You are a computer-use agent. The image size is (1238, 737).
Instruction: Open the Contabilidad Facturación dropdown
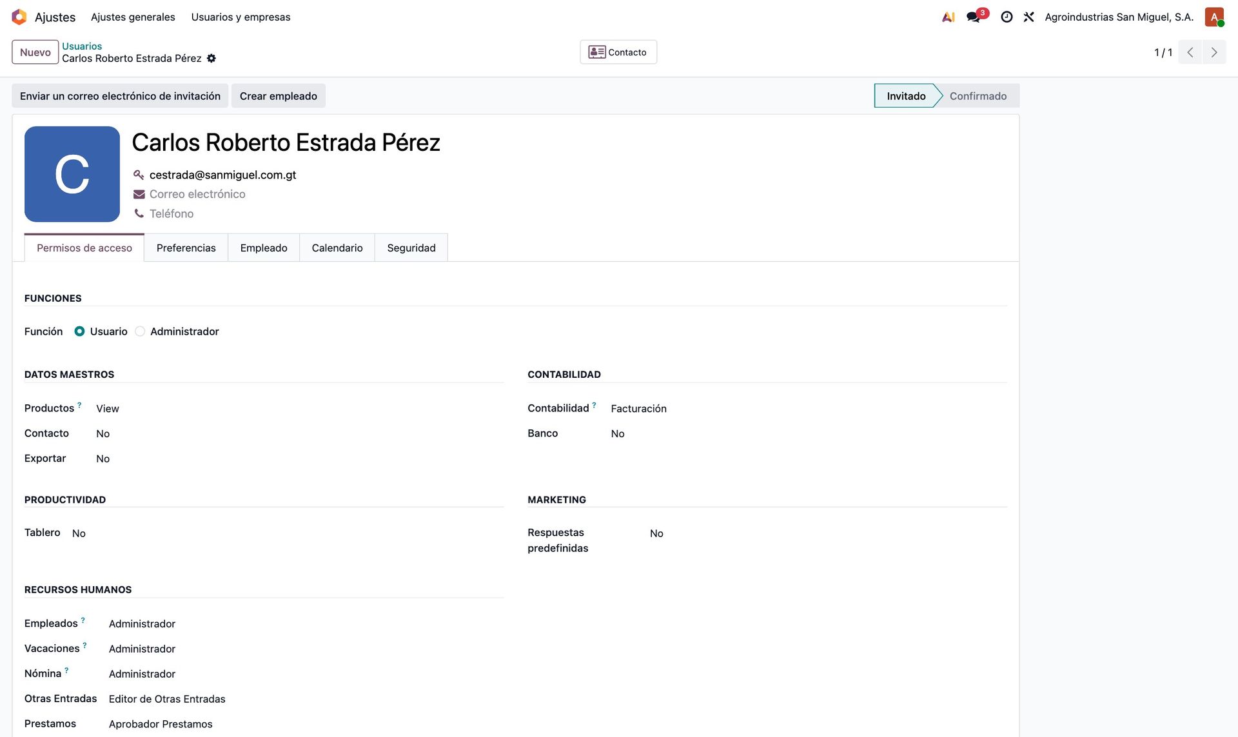[808, 409]
